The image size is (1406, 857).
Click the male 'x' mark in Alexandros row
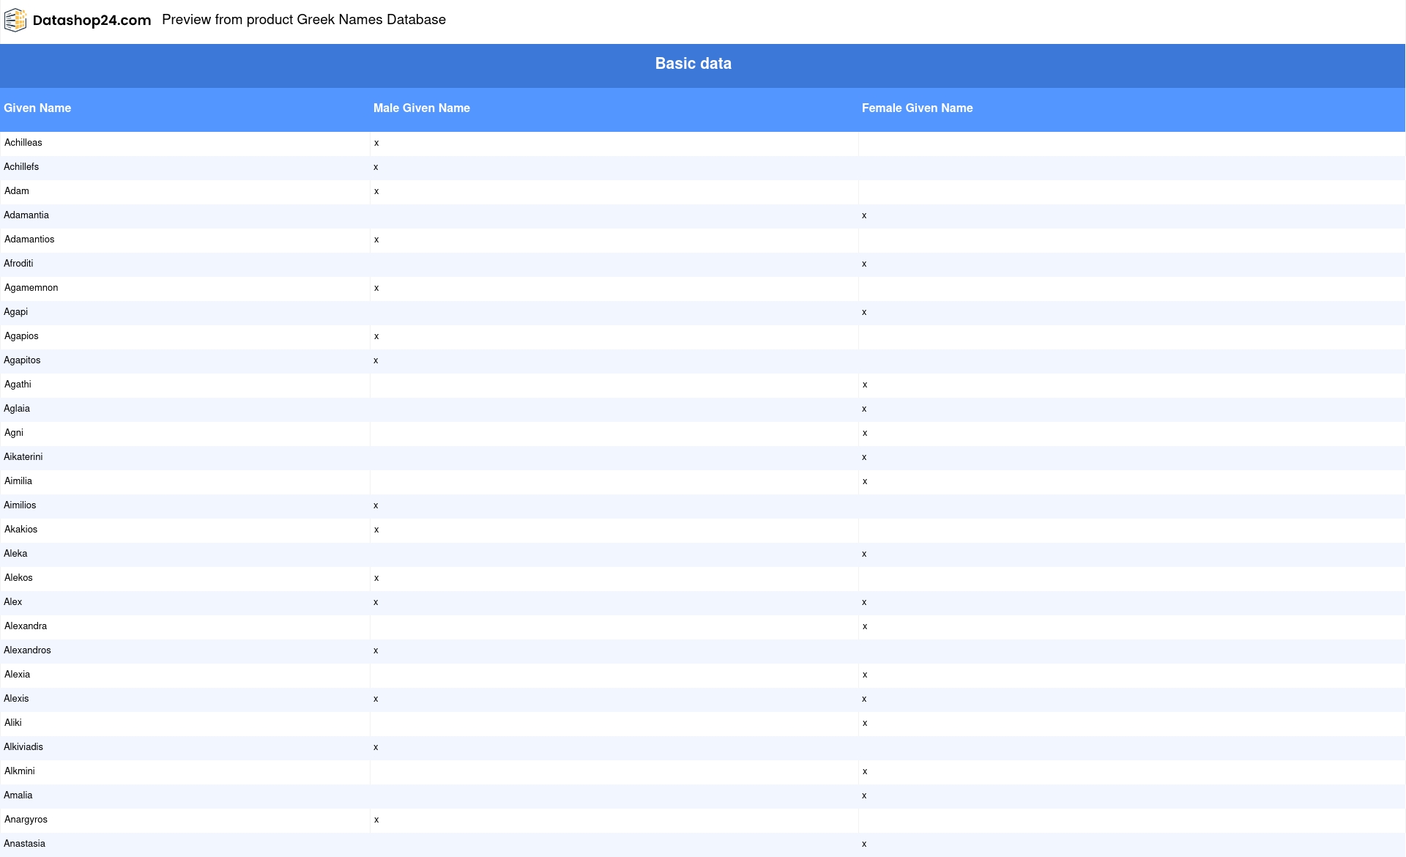pos(376,651)
